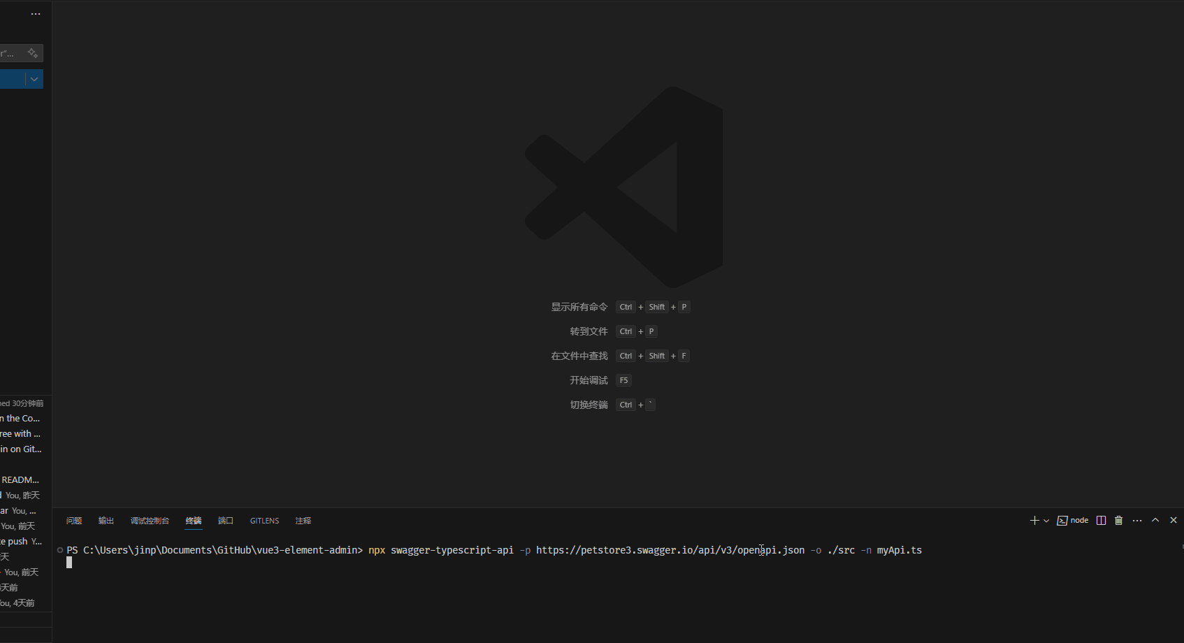Maximize the panel with chevron up icon
This screenshot has width=1184, height=643.
(x=1155, y=520)
